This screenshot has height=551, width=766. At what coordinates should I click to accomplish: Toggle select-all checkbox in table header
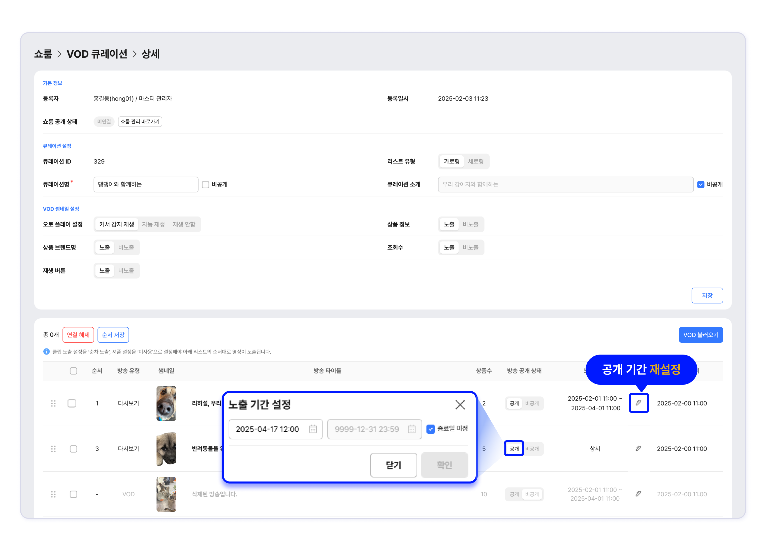(73, 371)
